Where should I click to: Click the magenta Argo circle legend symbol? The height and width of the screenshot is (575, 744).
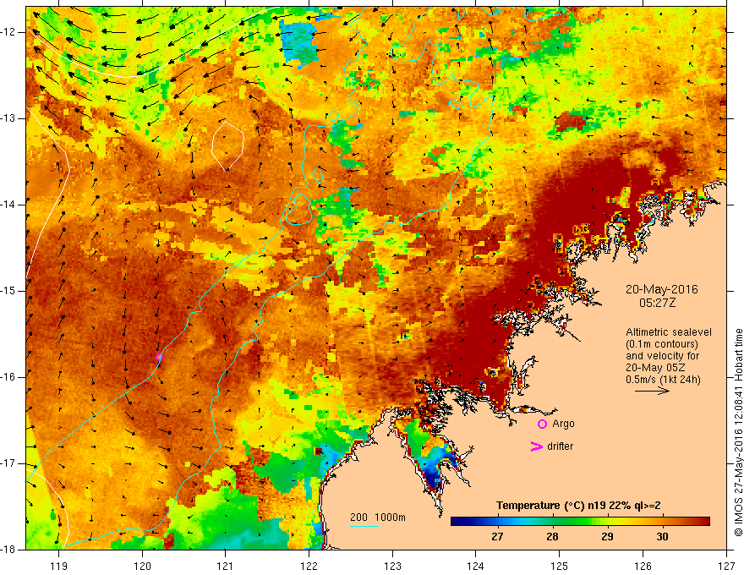click(x=542, y=424)
